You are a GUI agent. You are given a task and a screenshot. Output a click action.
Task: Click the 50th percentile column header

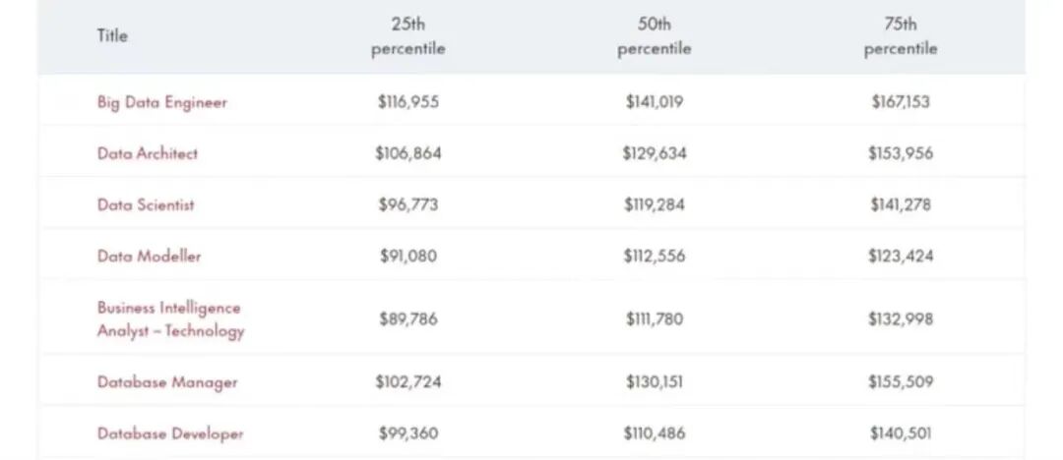coord(654,37)
